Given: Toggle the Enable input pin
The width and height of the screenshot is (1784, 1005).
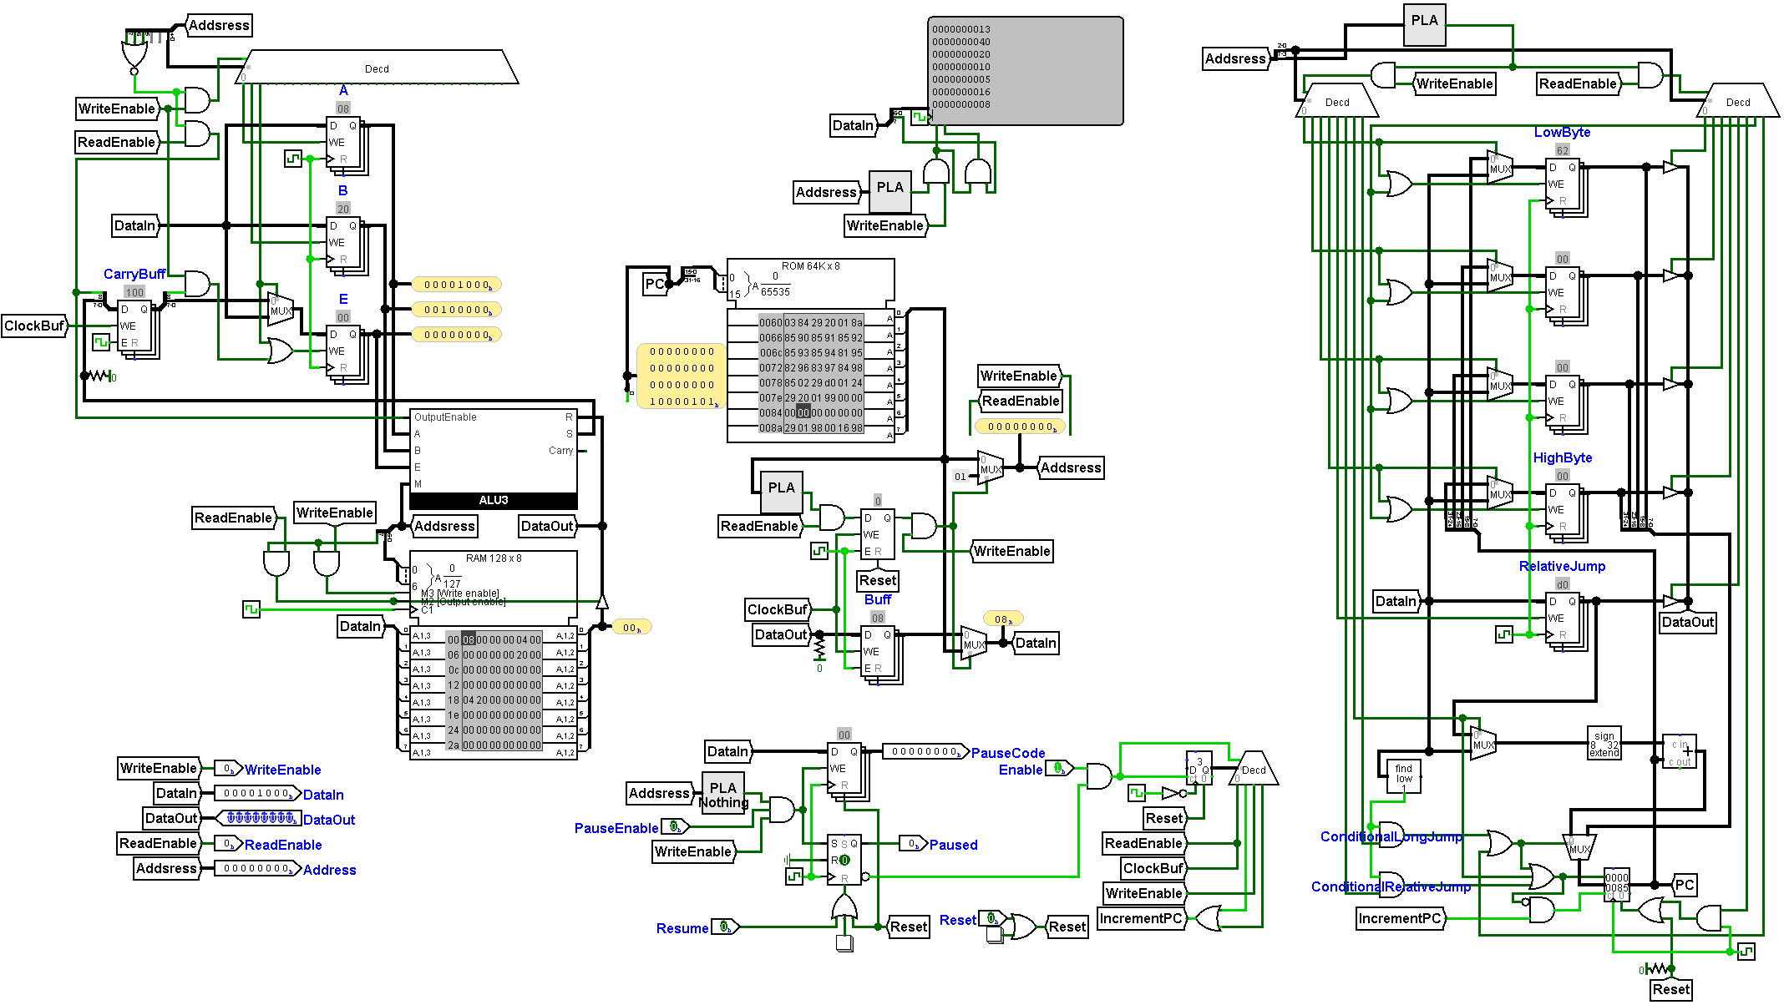Looking at the screenshot, I should point(1057,768).
